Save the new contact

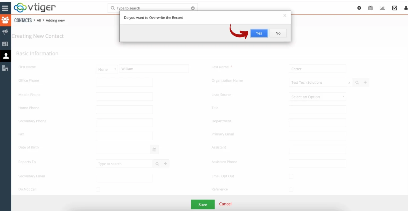point(202,204)
